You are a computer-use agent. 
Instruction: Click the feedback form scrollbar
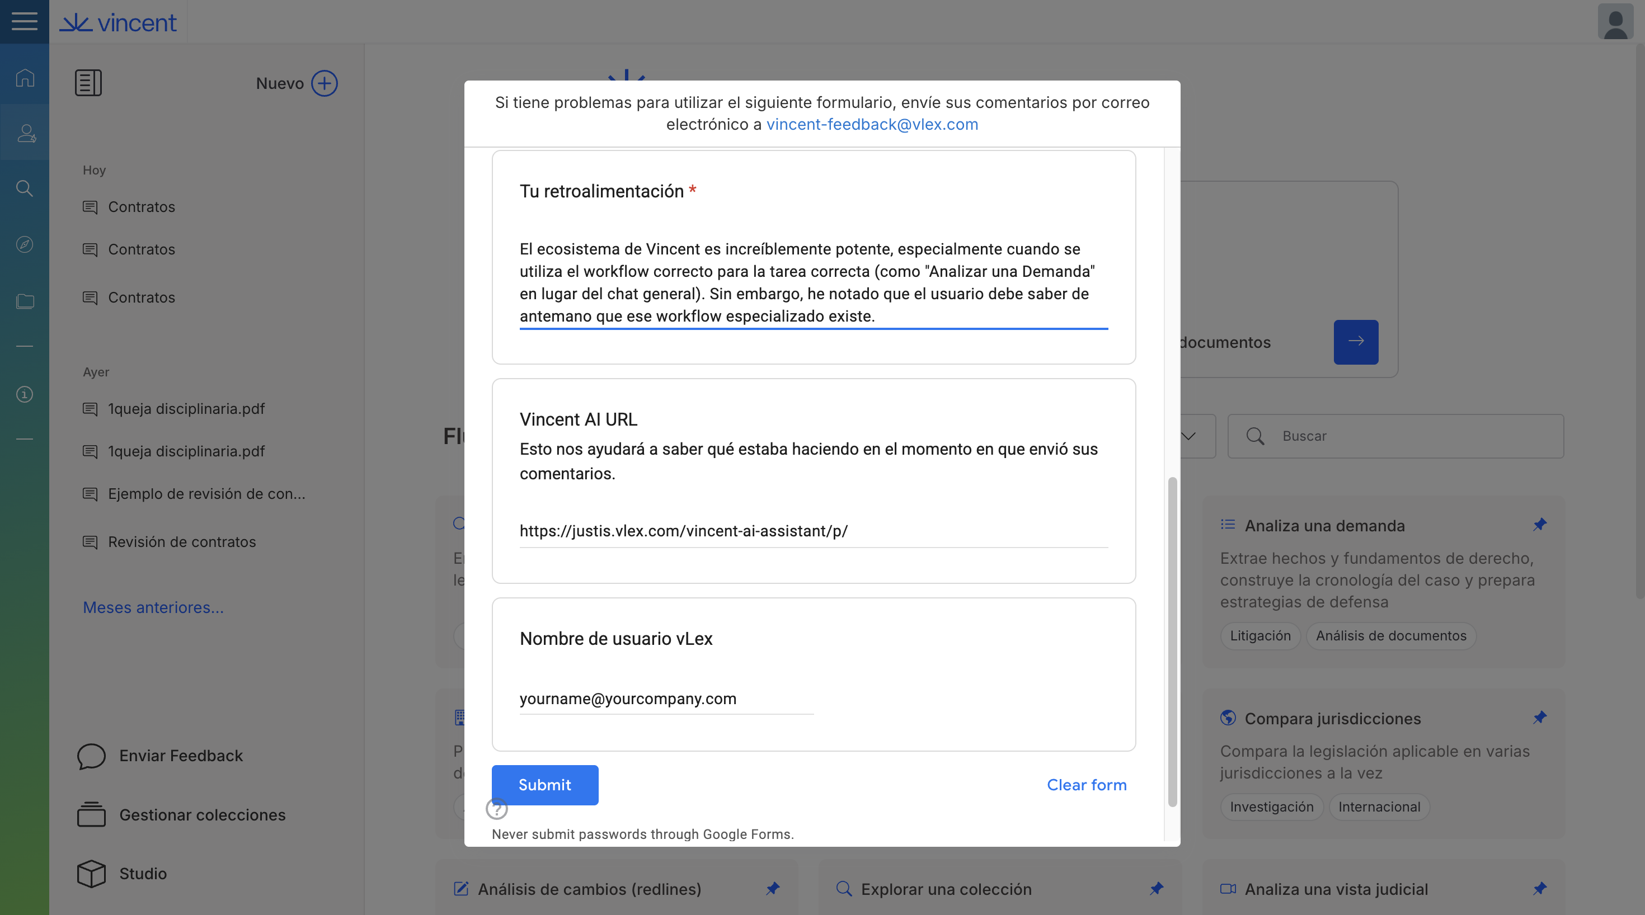coord(1172,639)
